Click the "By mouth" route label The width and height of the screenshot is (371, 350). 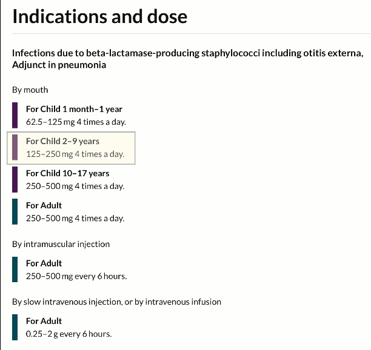(x=30, y=90)
